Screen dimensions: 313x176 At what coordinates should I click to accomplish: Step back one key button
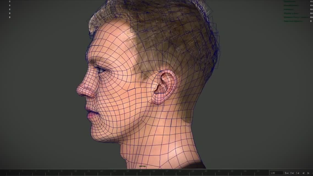point(298,173)
